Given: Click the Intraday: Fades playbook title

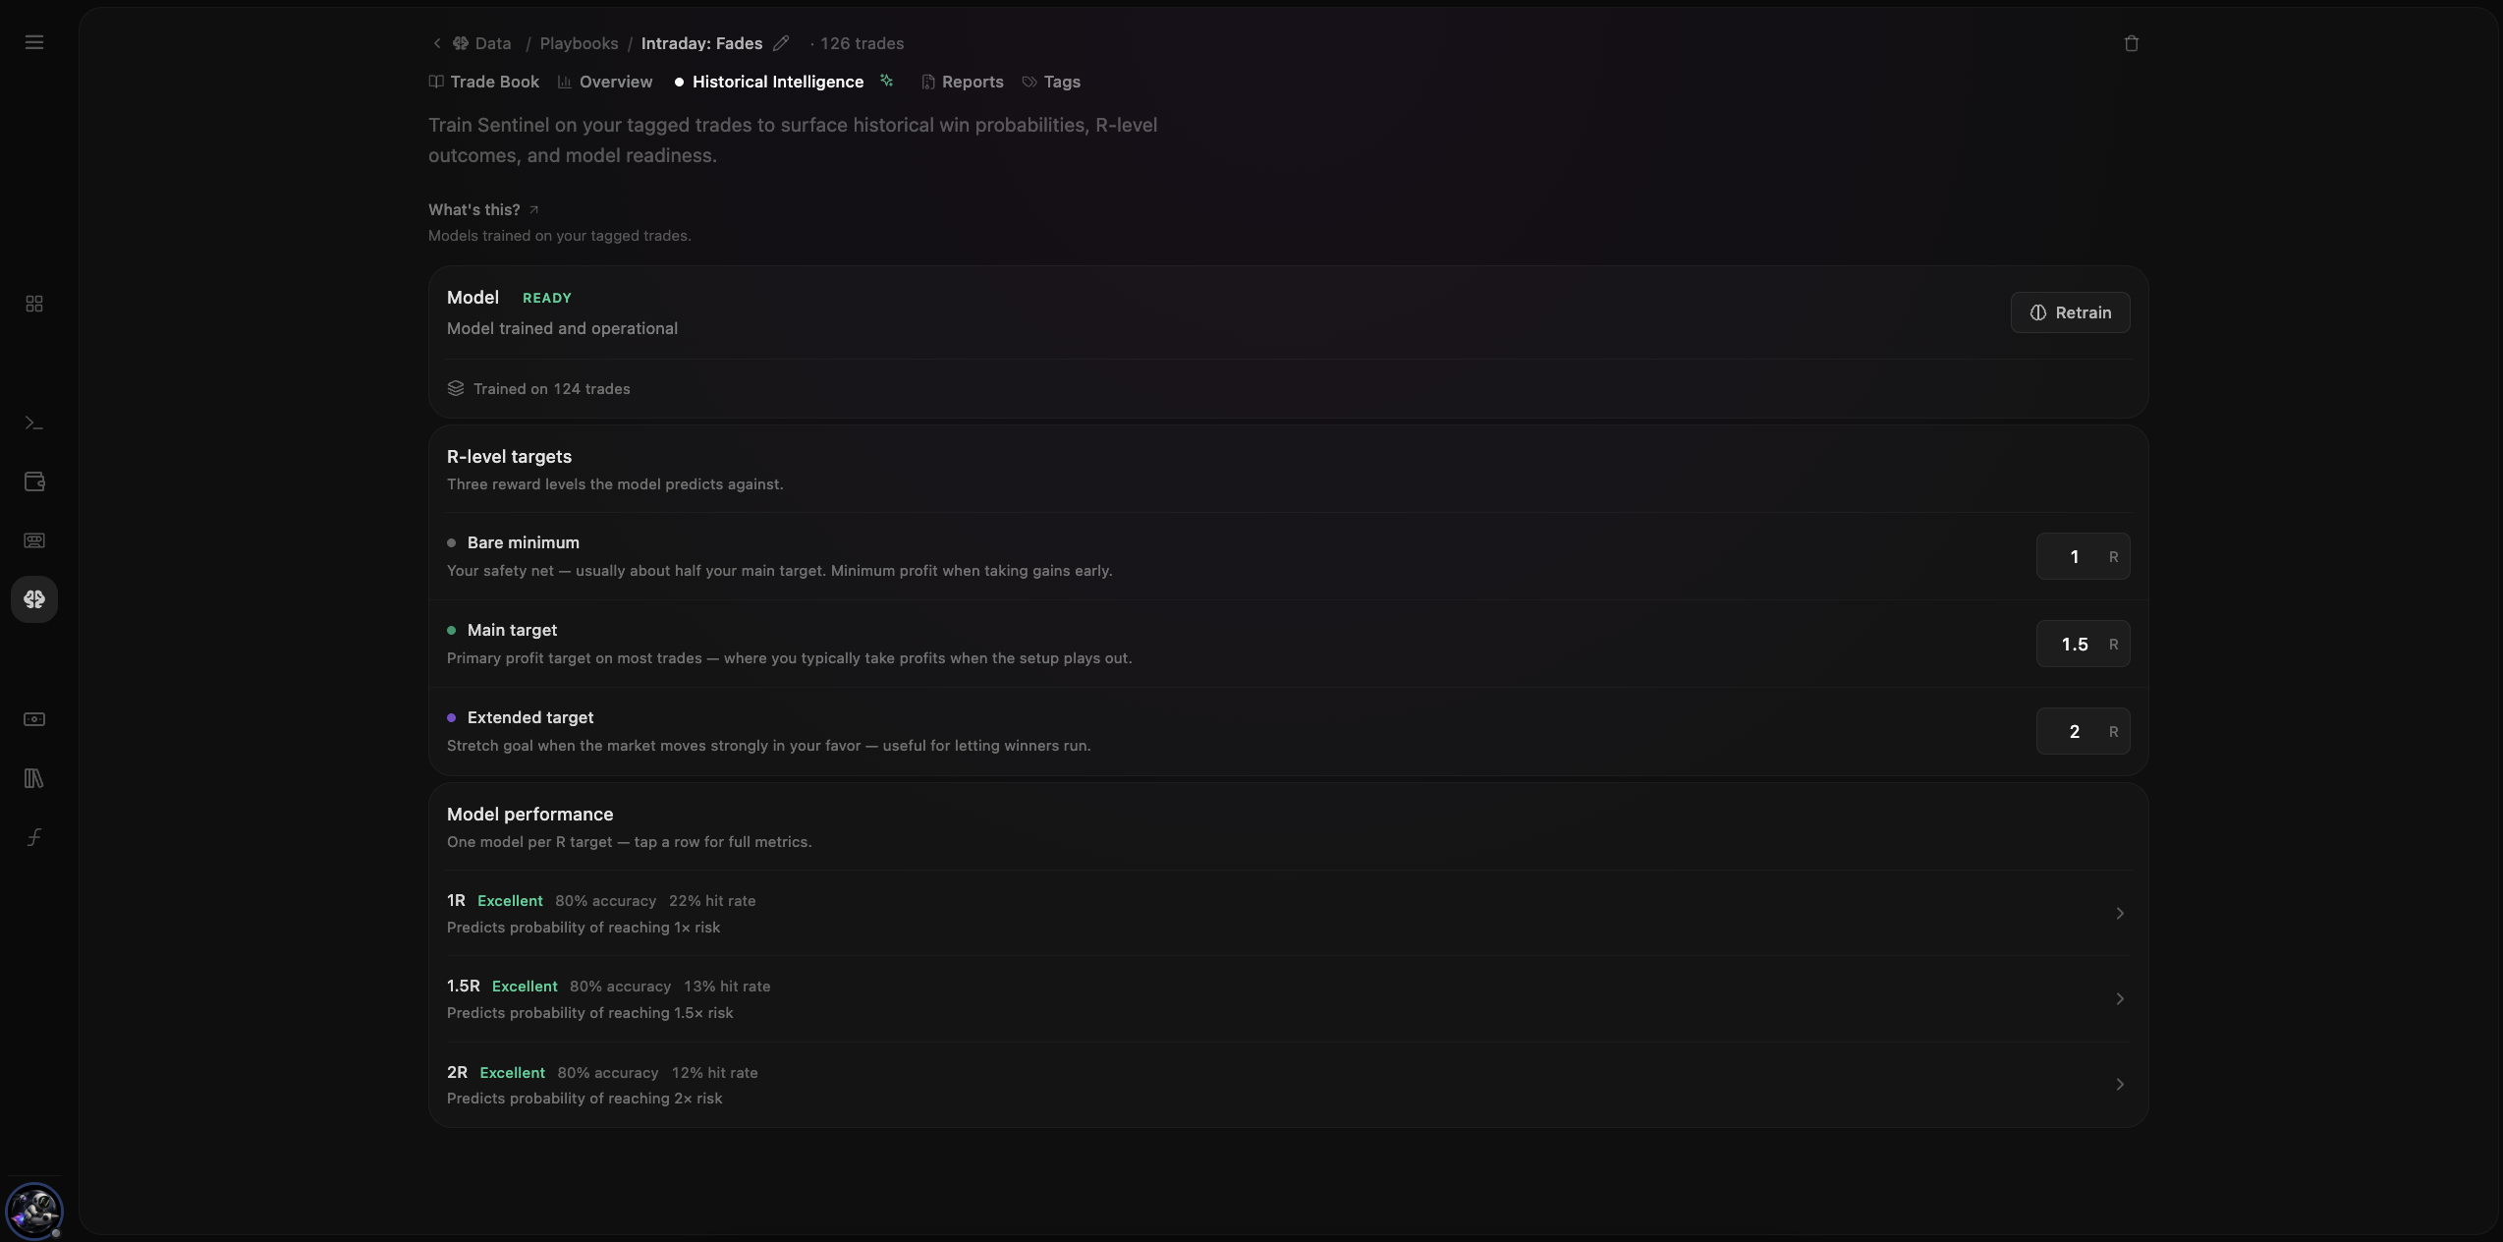Looking at the screenshot, I should [x=701, y=43].
